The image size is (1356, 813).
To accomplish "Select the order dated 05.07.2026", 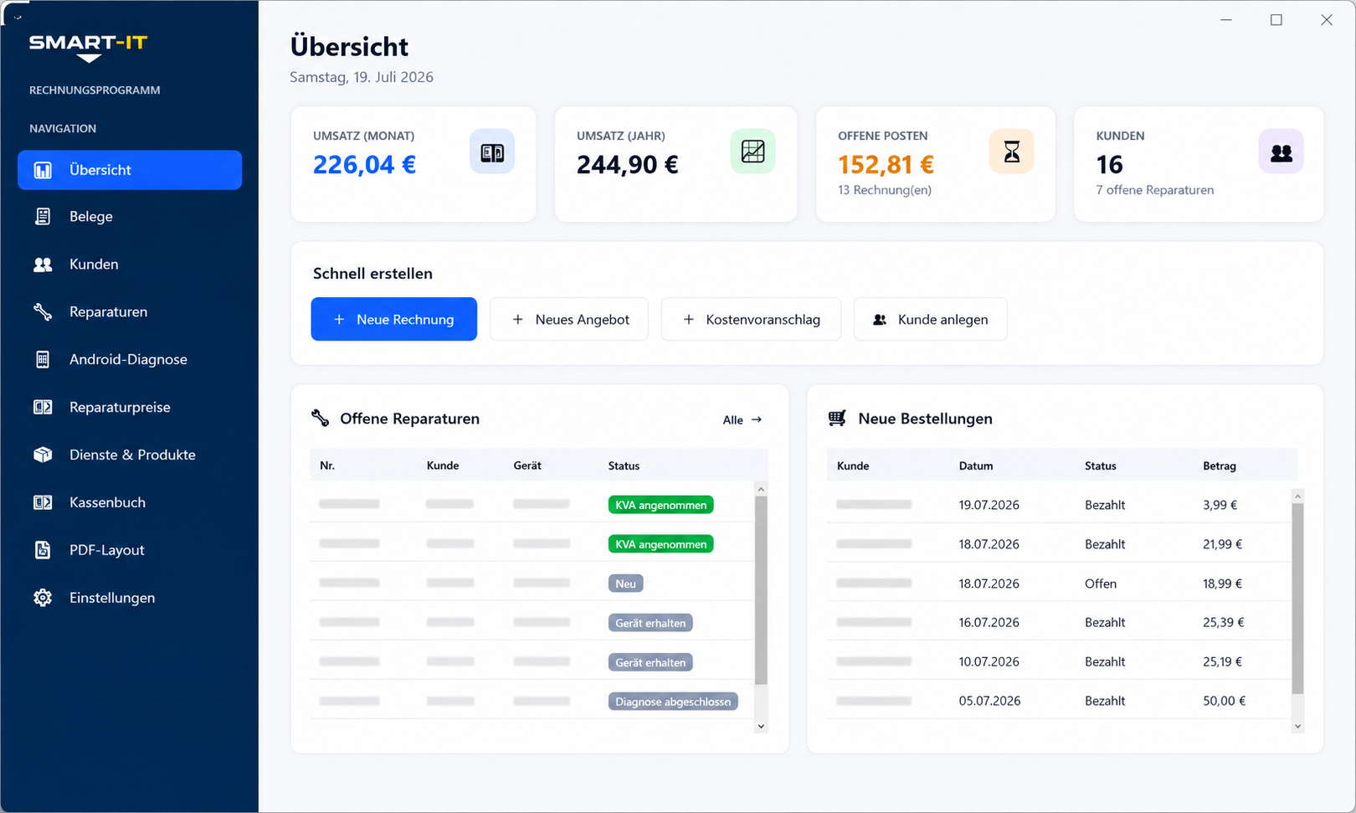I will [x=1060, y=701].
